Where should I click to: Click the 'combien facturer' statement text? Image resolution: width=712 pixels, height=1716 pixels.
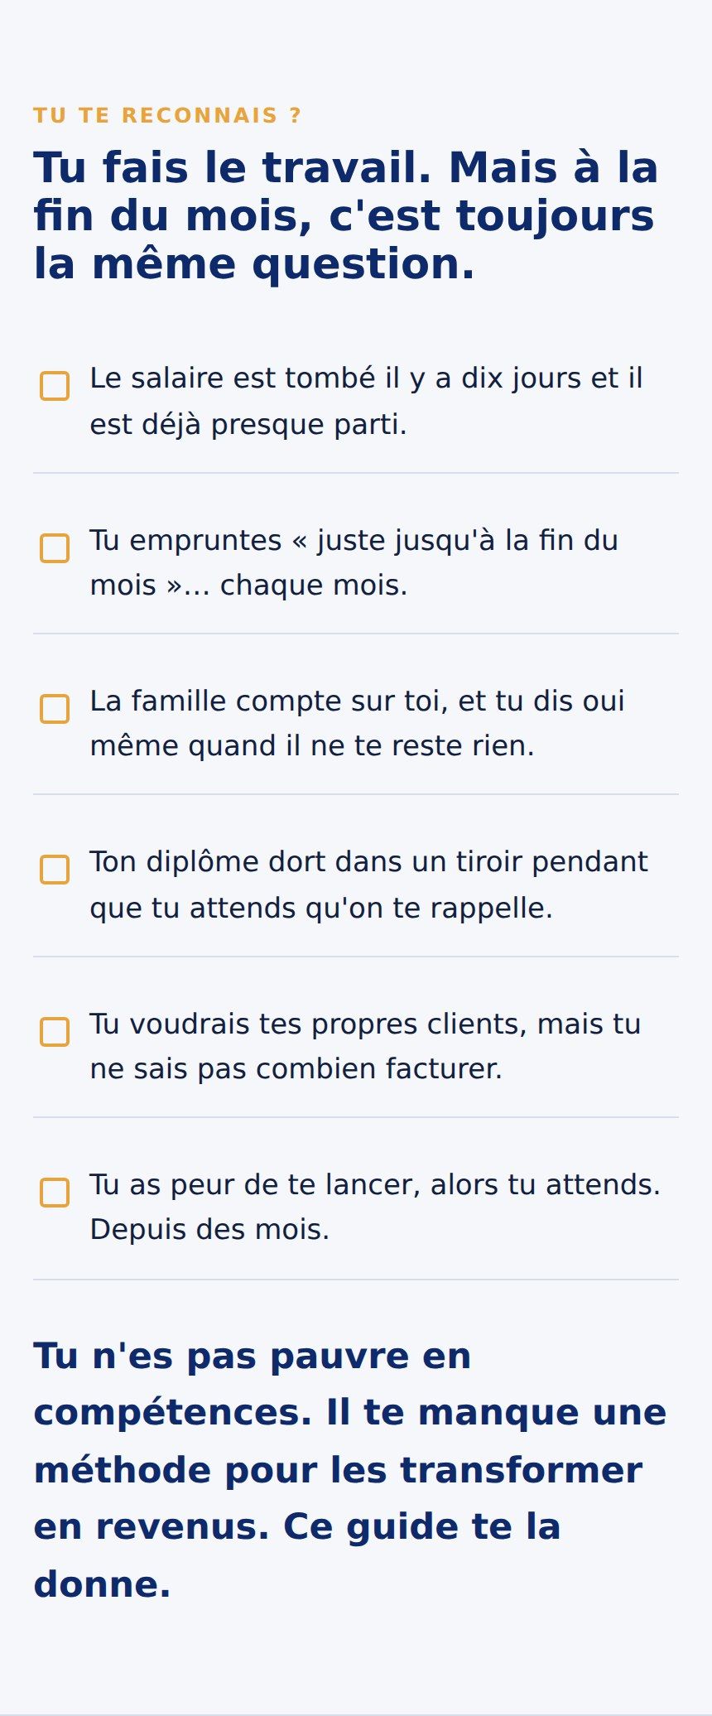point(365,1046)
